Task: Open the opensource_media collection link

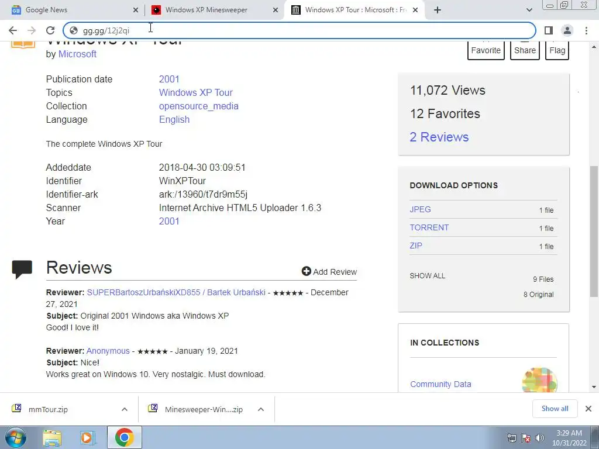Action: pyautogui.click(x=199, y=106)
